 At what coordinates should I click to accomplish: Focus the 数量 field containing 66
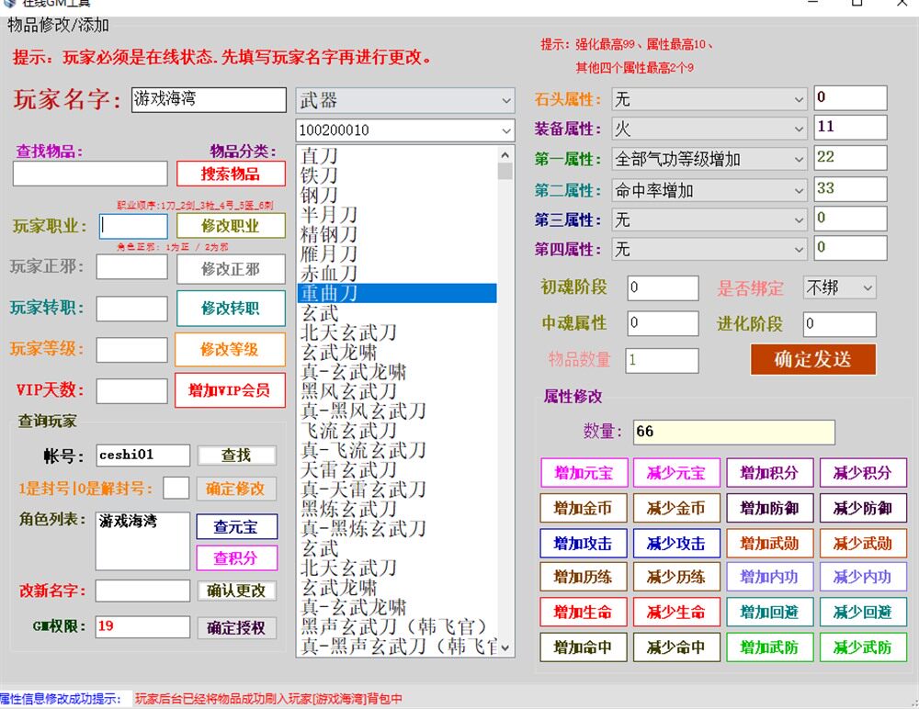click(733, 432)
